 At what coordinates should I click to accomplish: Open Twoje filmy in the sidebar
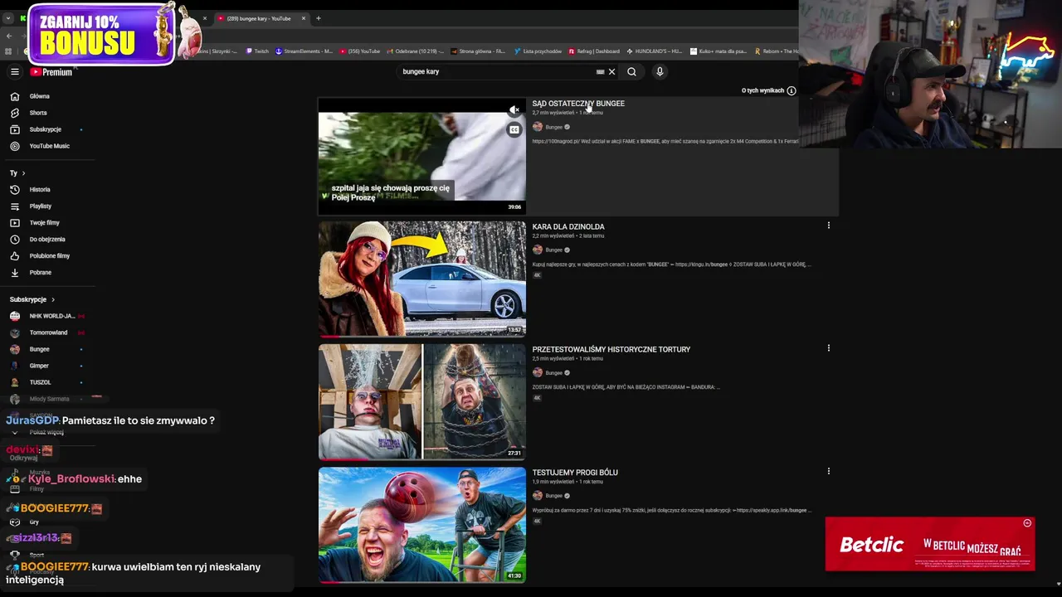pyautogui.click(x=44, y=223)
